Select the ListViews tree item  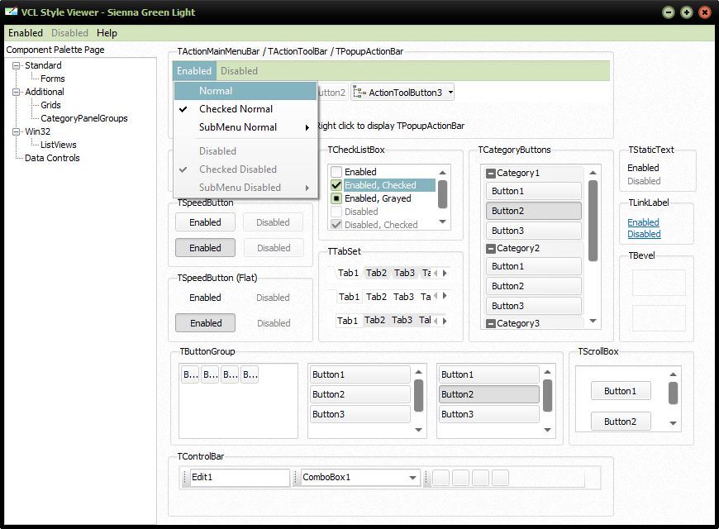pyautogui.click(x=58, y=145)
